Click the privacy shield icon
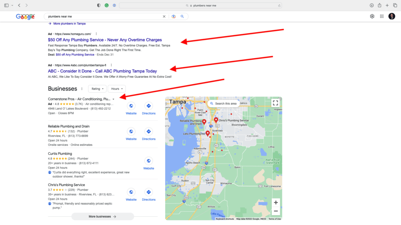This screenshot has height=225, width=401. 99,5
